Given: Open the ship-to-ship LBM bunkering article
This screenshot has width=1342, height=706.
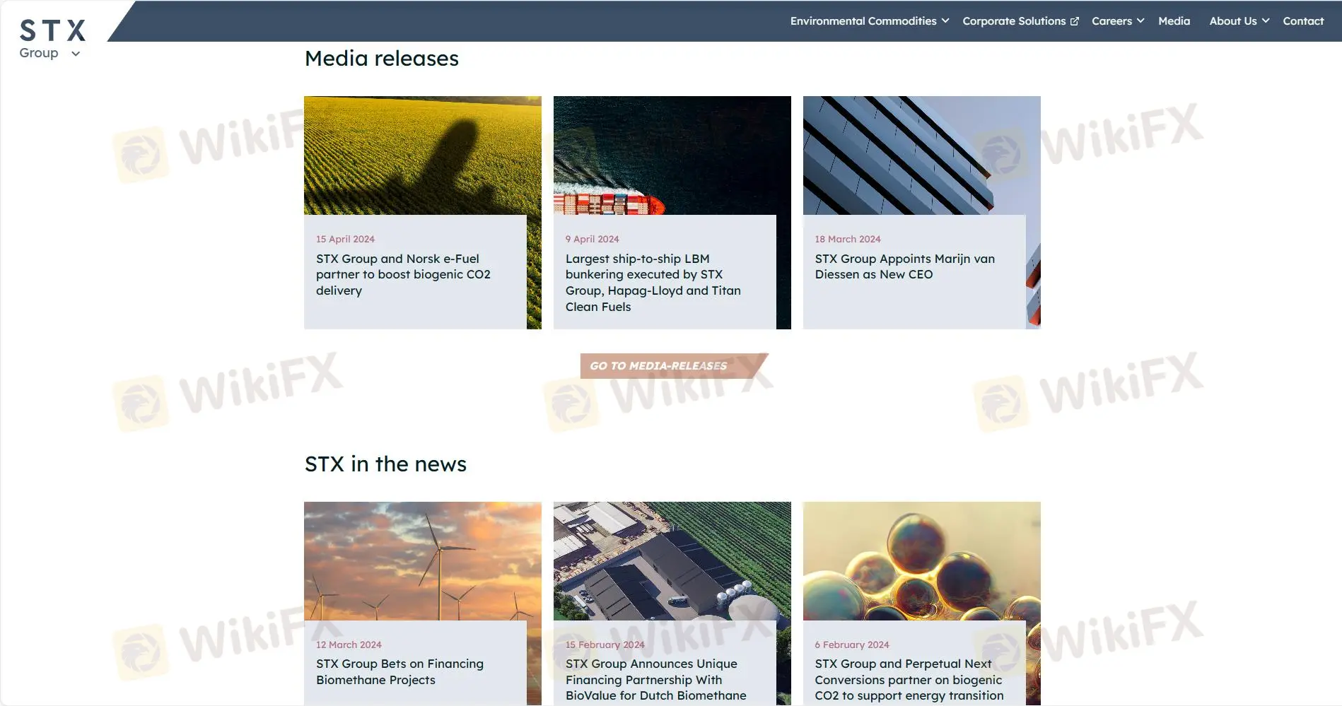Looking at the screenshot, I should 653,283.
